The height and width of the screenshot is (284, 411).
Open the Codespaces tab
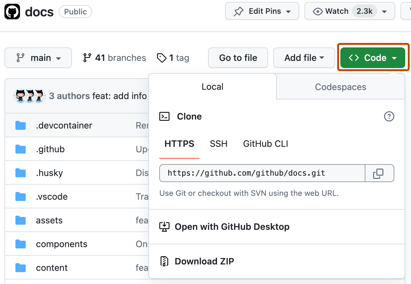coord(340,87)
